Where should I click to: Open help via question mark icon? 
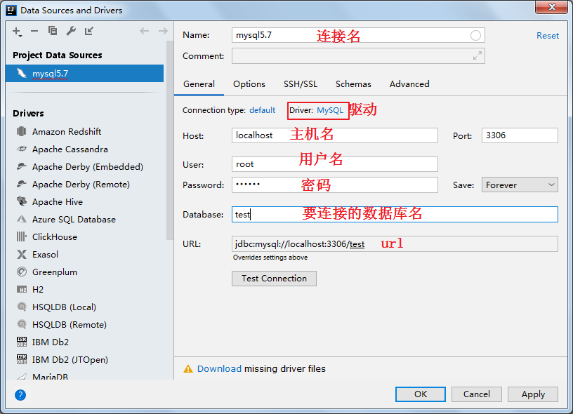20,395
